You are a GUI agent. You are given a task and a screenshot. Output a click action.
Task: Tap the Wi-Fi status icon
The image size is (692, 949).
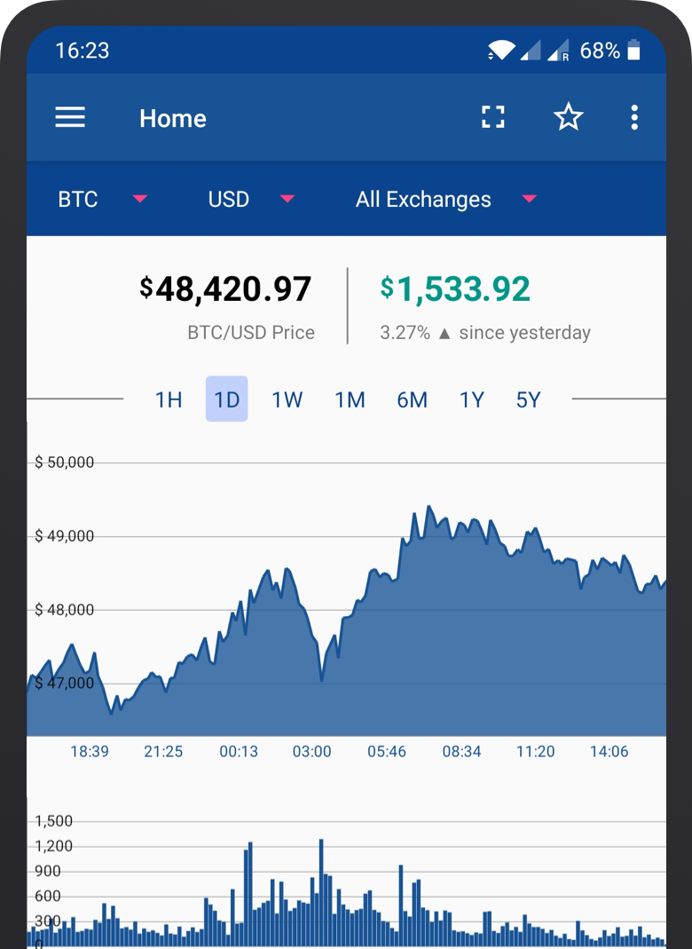pos(500,51)
